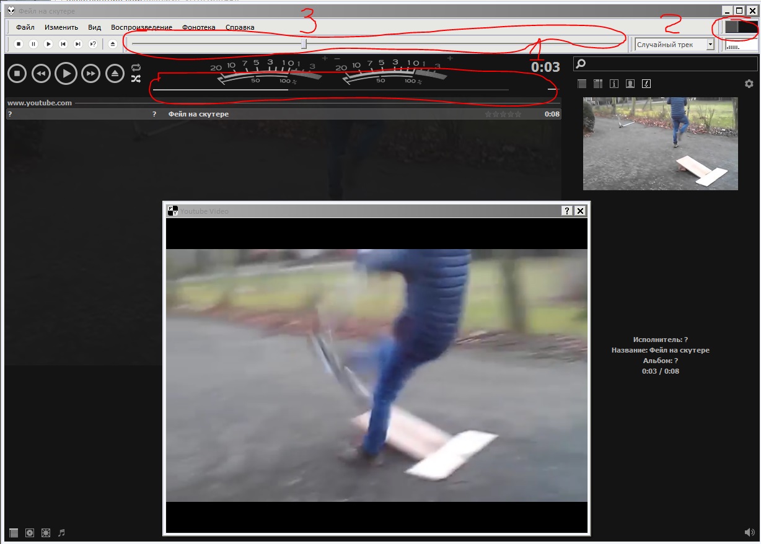Click the small toolbar Previous track button
761x544 pixels.
coord(63,44)
